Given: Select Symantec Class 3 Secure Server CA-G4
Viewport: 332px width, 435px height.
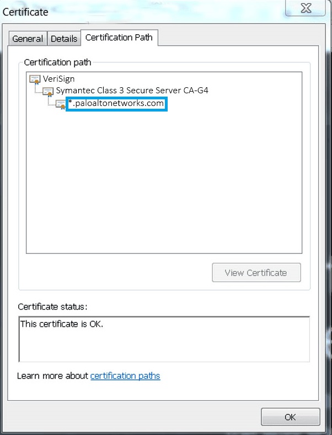Looking at the screenshot, I should pyautogui.click(x=132, y=91).
